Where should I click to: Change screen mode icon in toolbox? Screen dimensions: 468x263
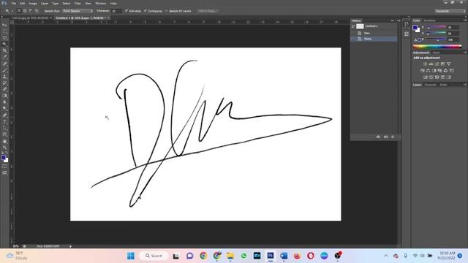pyautogui.click(x=4, y=172)
